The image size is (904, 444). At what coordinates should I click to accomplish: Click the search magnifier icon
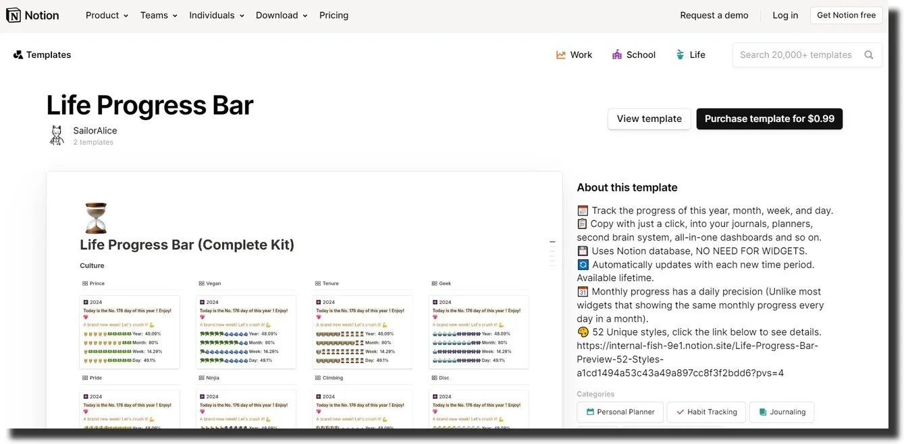pyautogui.click(x=869, y=55)
